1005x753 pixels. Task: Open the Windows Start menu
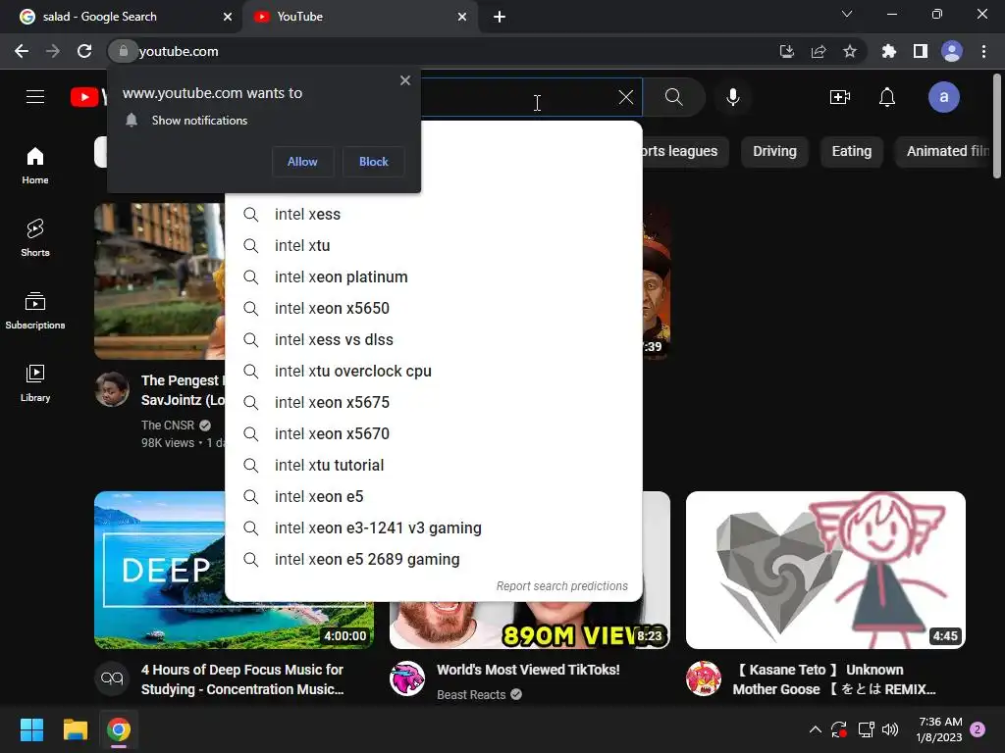pyautogui.click(x=31, y=729)
